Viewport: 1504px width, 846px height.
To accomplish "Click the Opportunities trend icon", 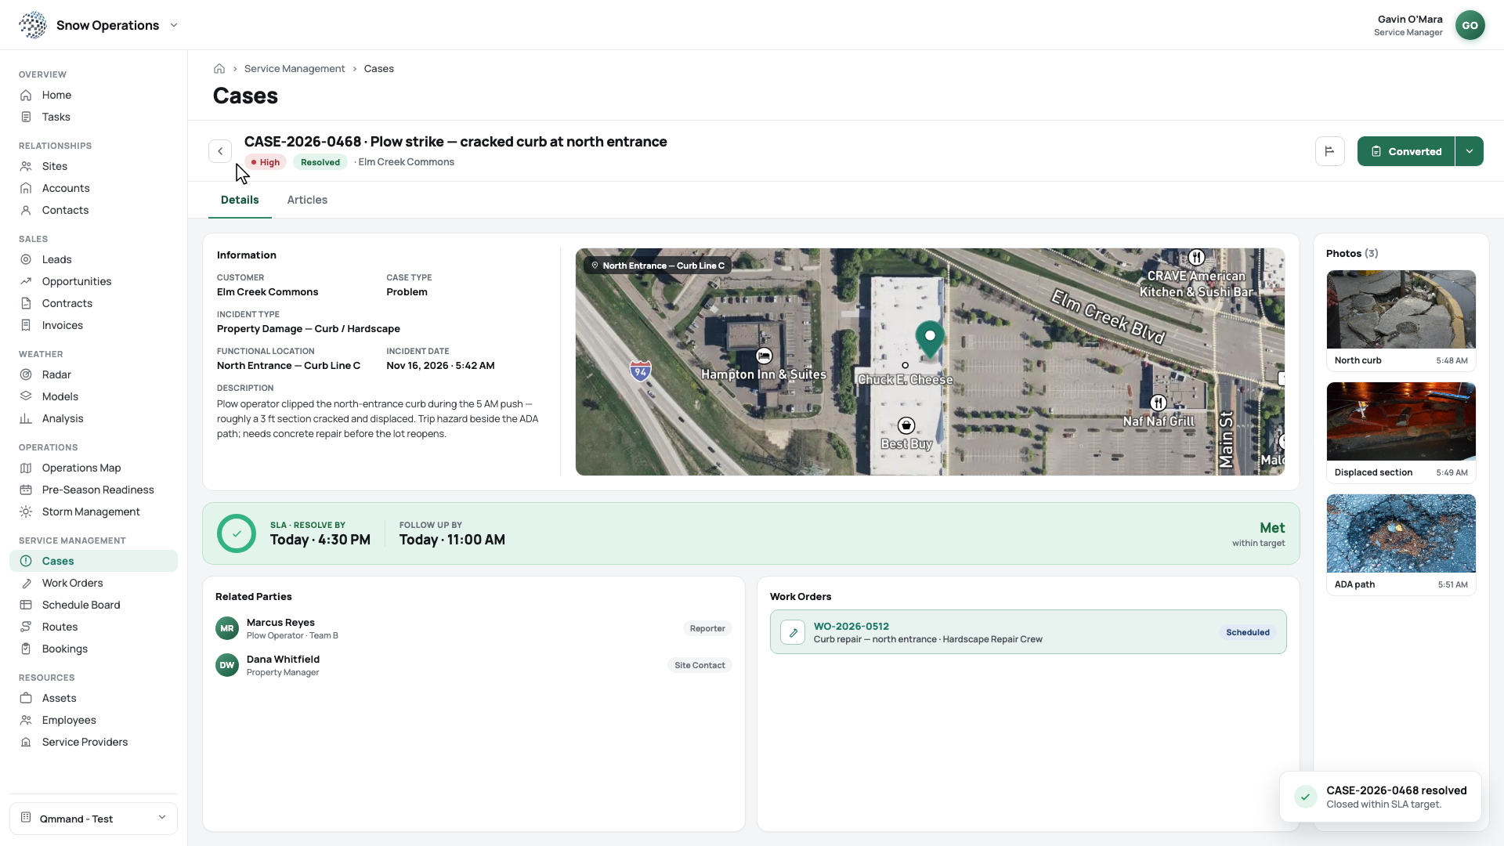I will (26, 281).
